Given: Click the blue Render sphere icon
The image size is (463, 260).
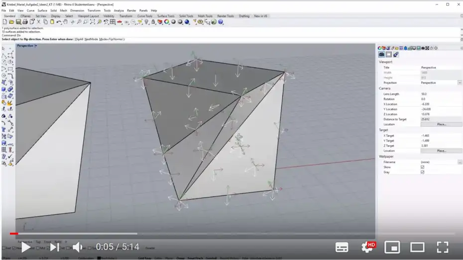Looking at the screenshot, I should [x=187, y=22].
